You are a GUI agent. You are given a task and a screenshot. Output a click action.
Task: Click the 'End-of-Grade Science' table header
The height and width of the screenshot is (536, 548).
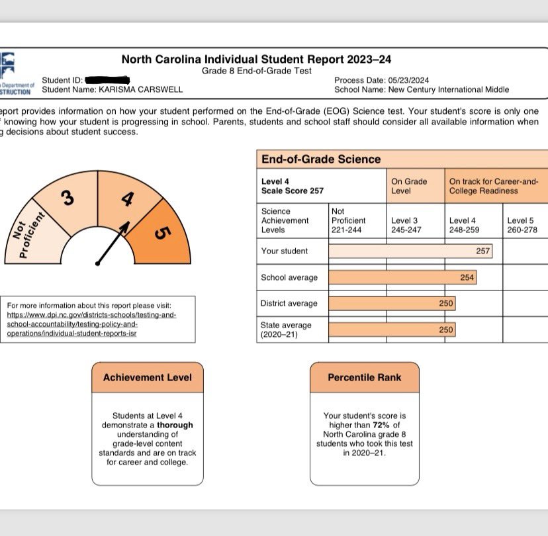pos(402,159)
